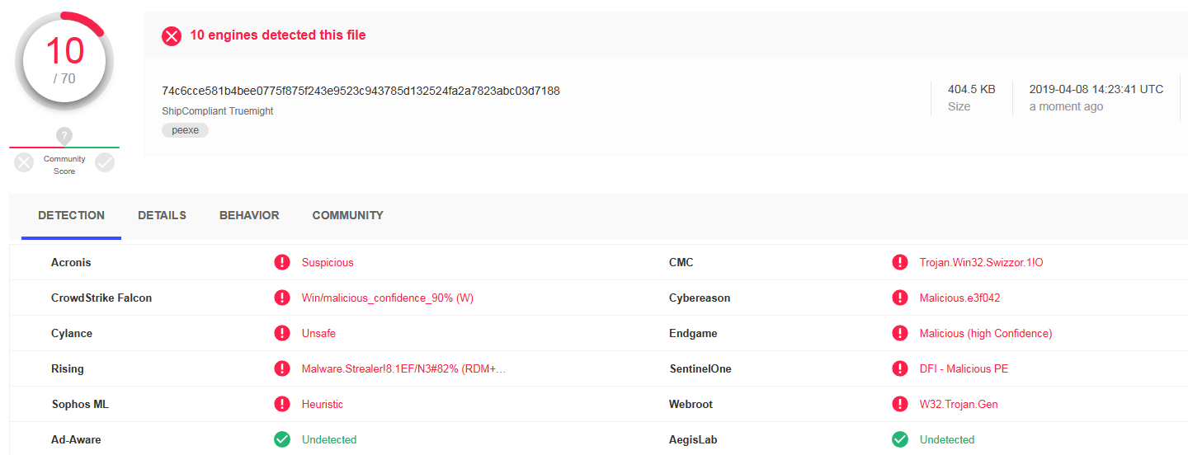Click the CMC warning alert icon
Screen dimensions: 1188x455
point(900,263)
